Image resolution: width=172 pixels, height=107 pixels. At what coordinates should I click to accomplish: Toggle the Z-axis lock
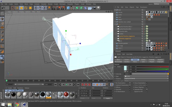(44, 8)
